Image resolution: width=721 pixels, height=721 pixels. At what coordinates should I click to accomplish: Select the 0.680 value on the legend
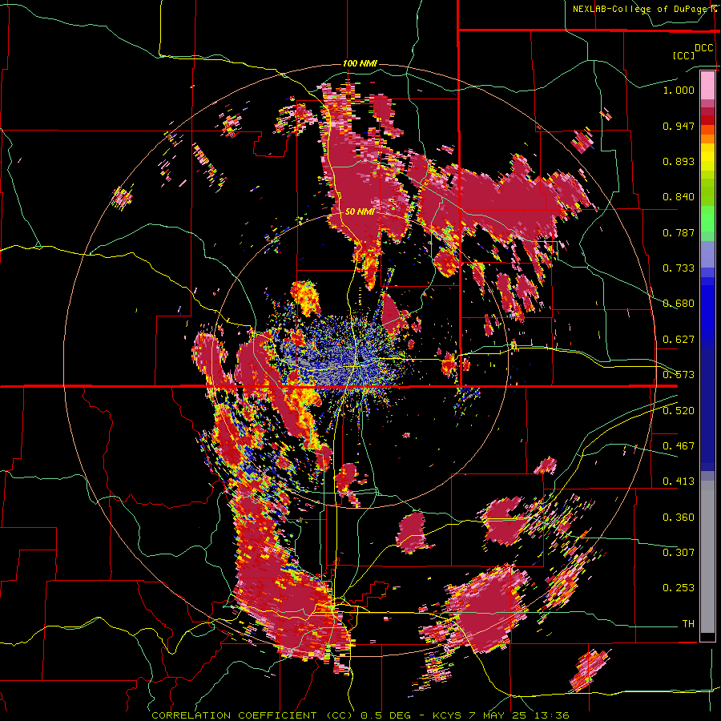point(679,304)
